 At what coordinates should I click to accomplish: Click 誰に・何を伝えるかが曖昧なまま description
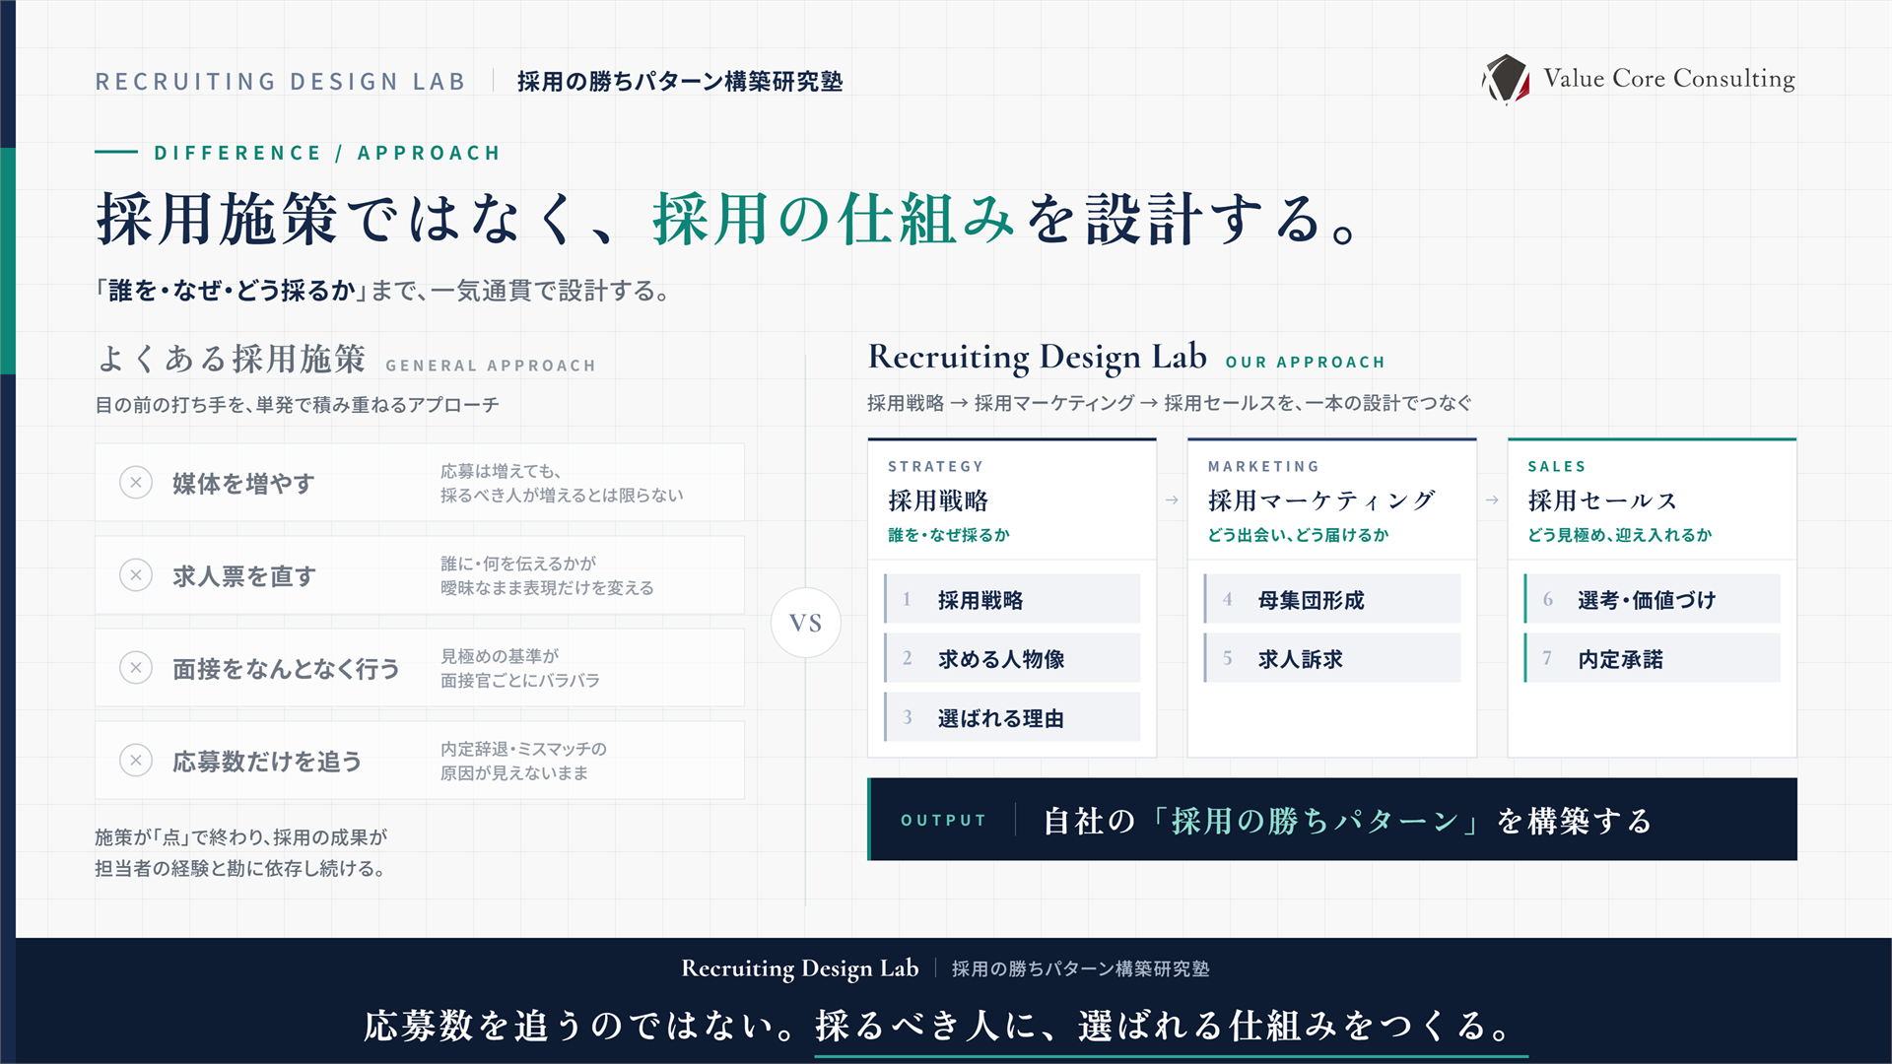[547, 575]
